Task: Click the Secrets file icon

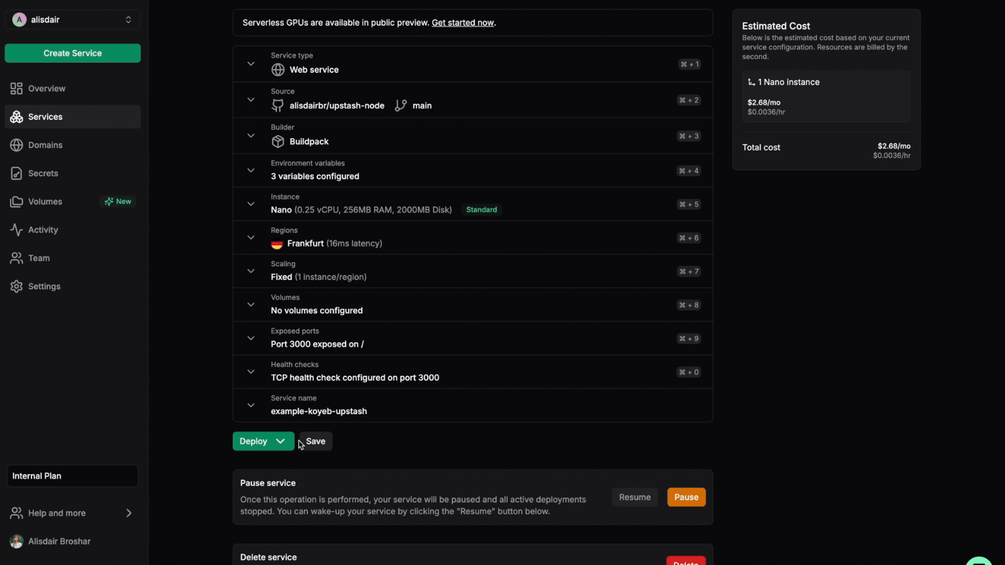Action: tap(16, 173)
